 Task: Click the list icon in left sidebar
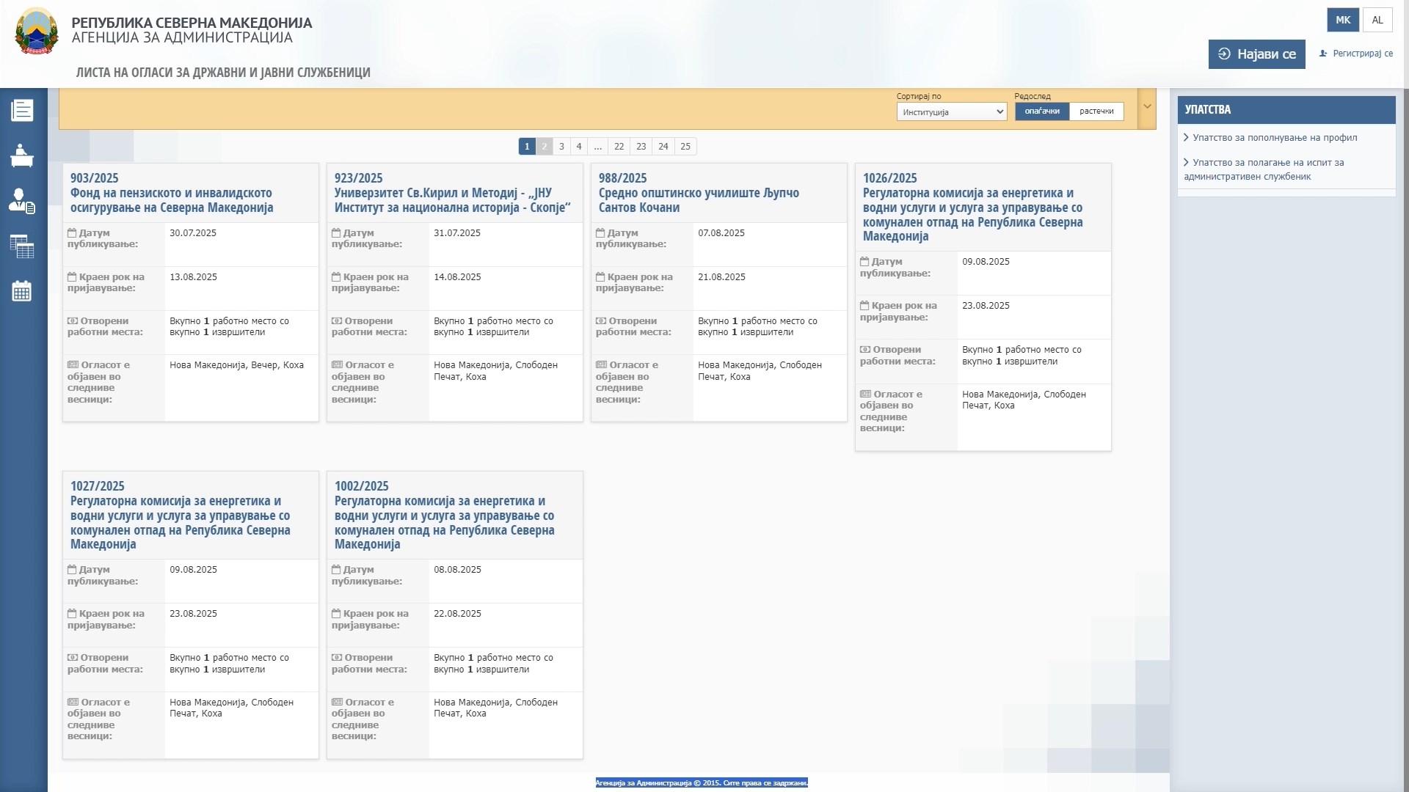[22, 110]
